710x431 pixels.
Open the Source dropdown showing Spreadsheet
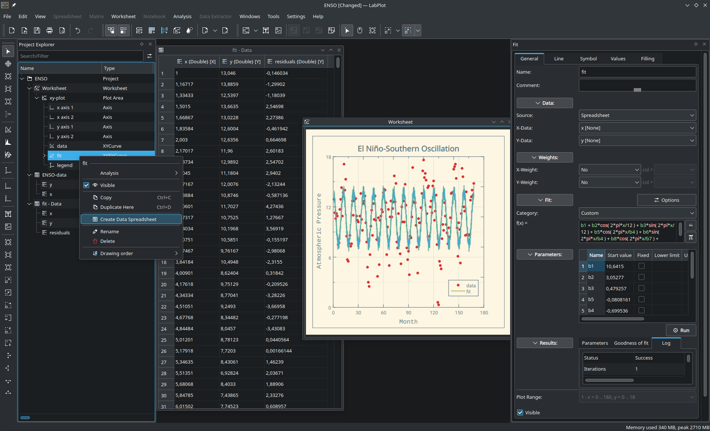pyautogui.click(x=637, y=115)
